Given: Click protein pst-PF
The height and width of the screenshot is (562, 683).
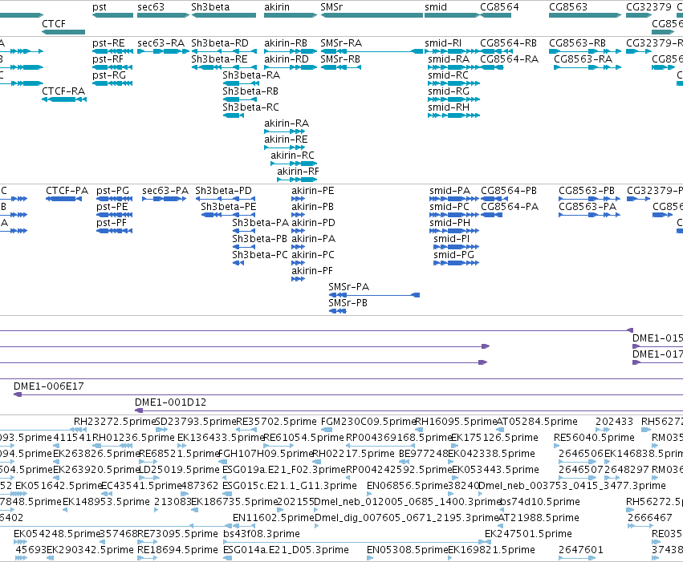Looking at the screenshot, I should pos(114,231).
